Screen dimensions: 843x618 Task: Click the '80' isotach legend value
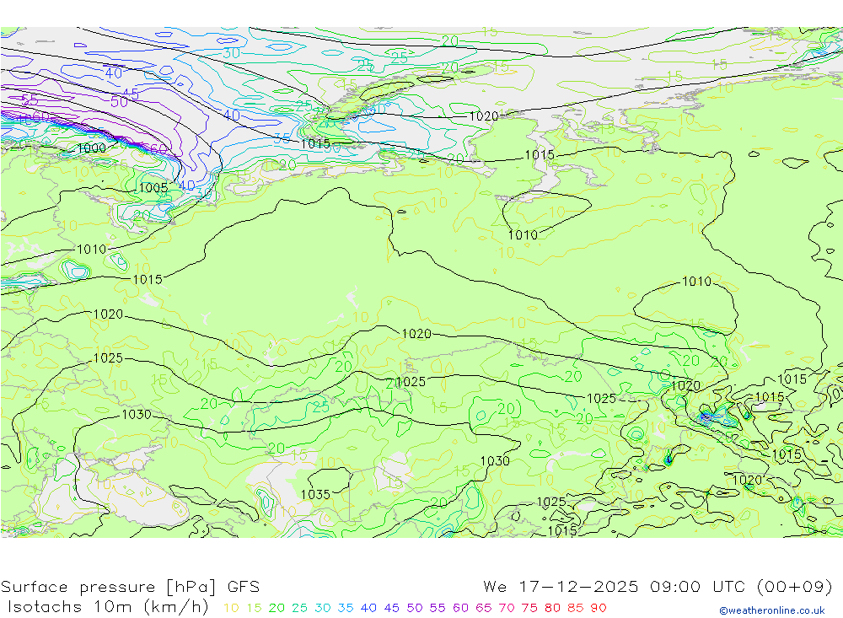coord(553,608)
